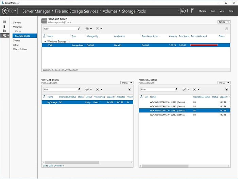
Task: Focus the Storage Pools filter field
Action: click(x=60, y=29)
